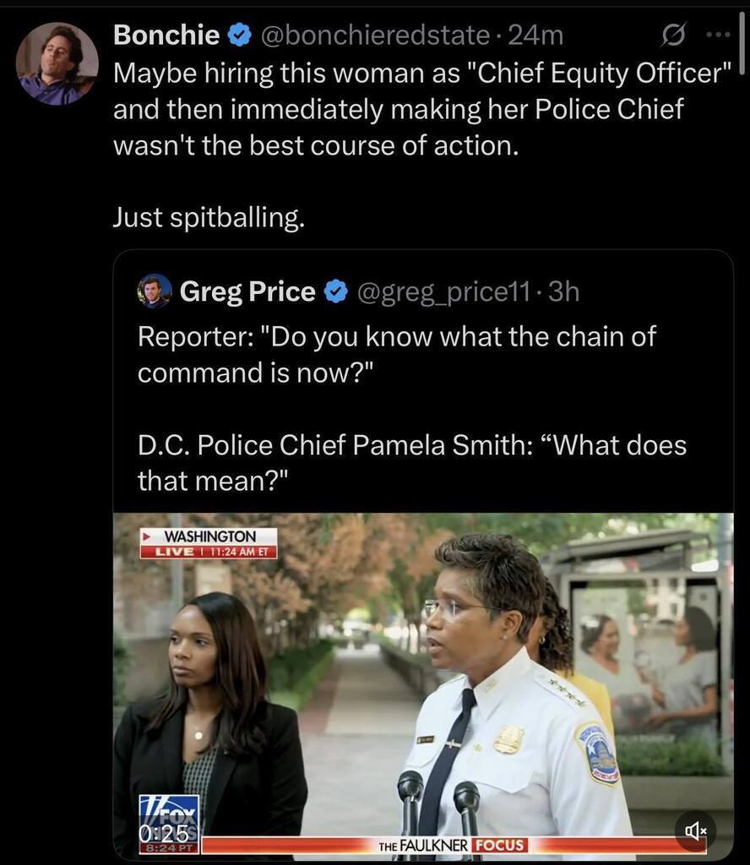Viewport: 750px width, 865px height.
Task: Tap the Grok slashed-circle icon
Action: (671, 35)
